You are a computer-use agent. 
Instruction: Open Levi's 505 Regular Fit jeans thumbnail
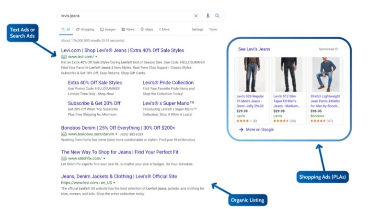(252, 75)
